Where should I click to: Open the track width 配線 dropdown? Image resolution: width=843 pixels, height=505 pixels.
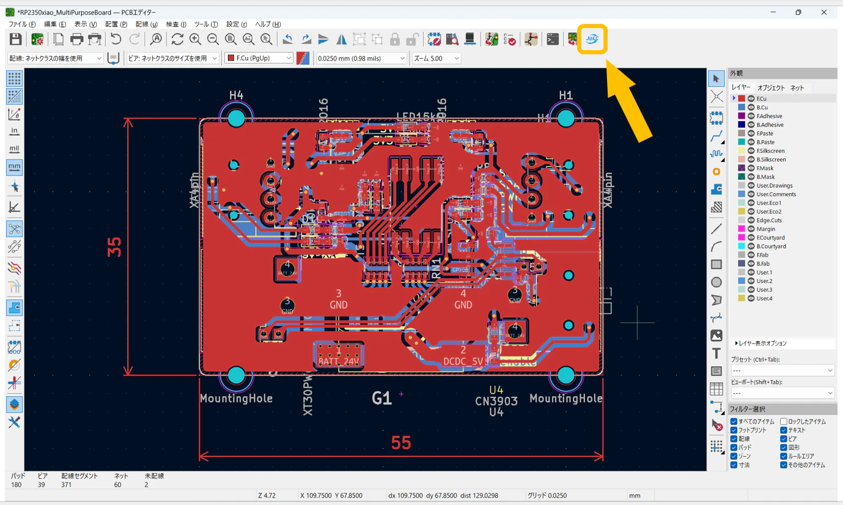[55, 58]
